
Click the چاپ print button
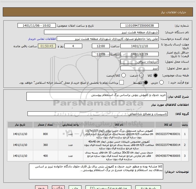click(75, 187)
